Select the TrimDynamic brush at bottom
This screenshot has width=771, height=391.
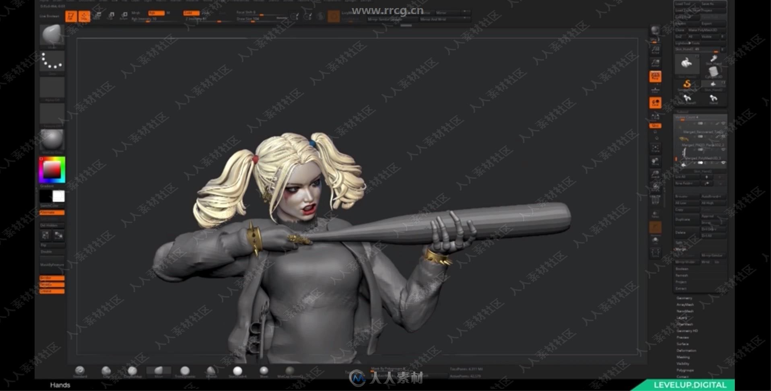coord(185,371)
